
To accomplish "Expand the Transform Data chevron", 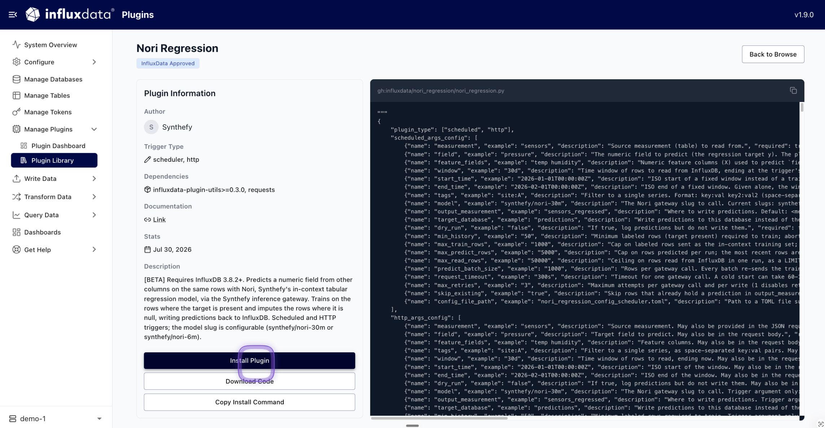I will pyautogui.click(x=94, y=197).
